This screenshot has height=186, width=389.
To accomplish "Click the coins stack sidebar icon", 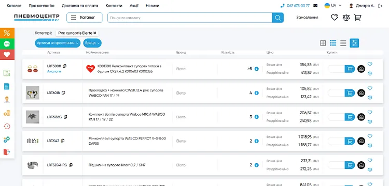I will point(7,113).
